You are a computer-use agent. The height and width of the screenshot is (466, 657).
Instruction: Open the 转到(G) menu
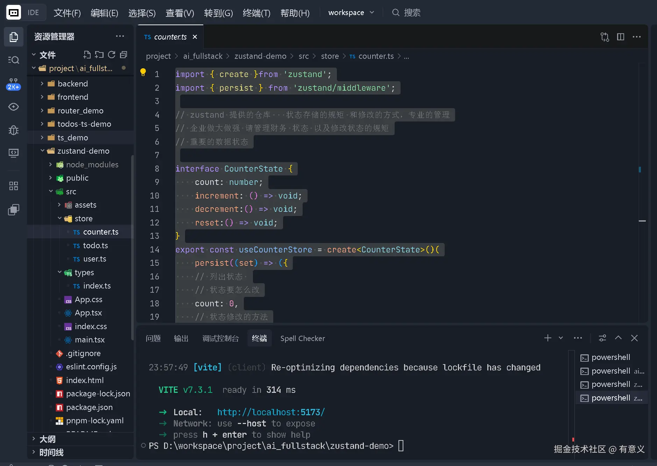coord(218,13)
